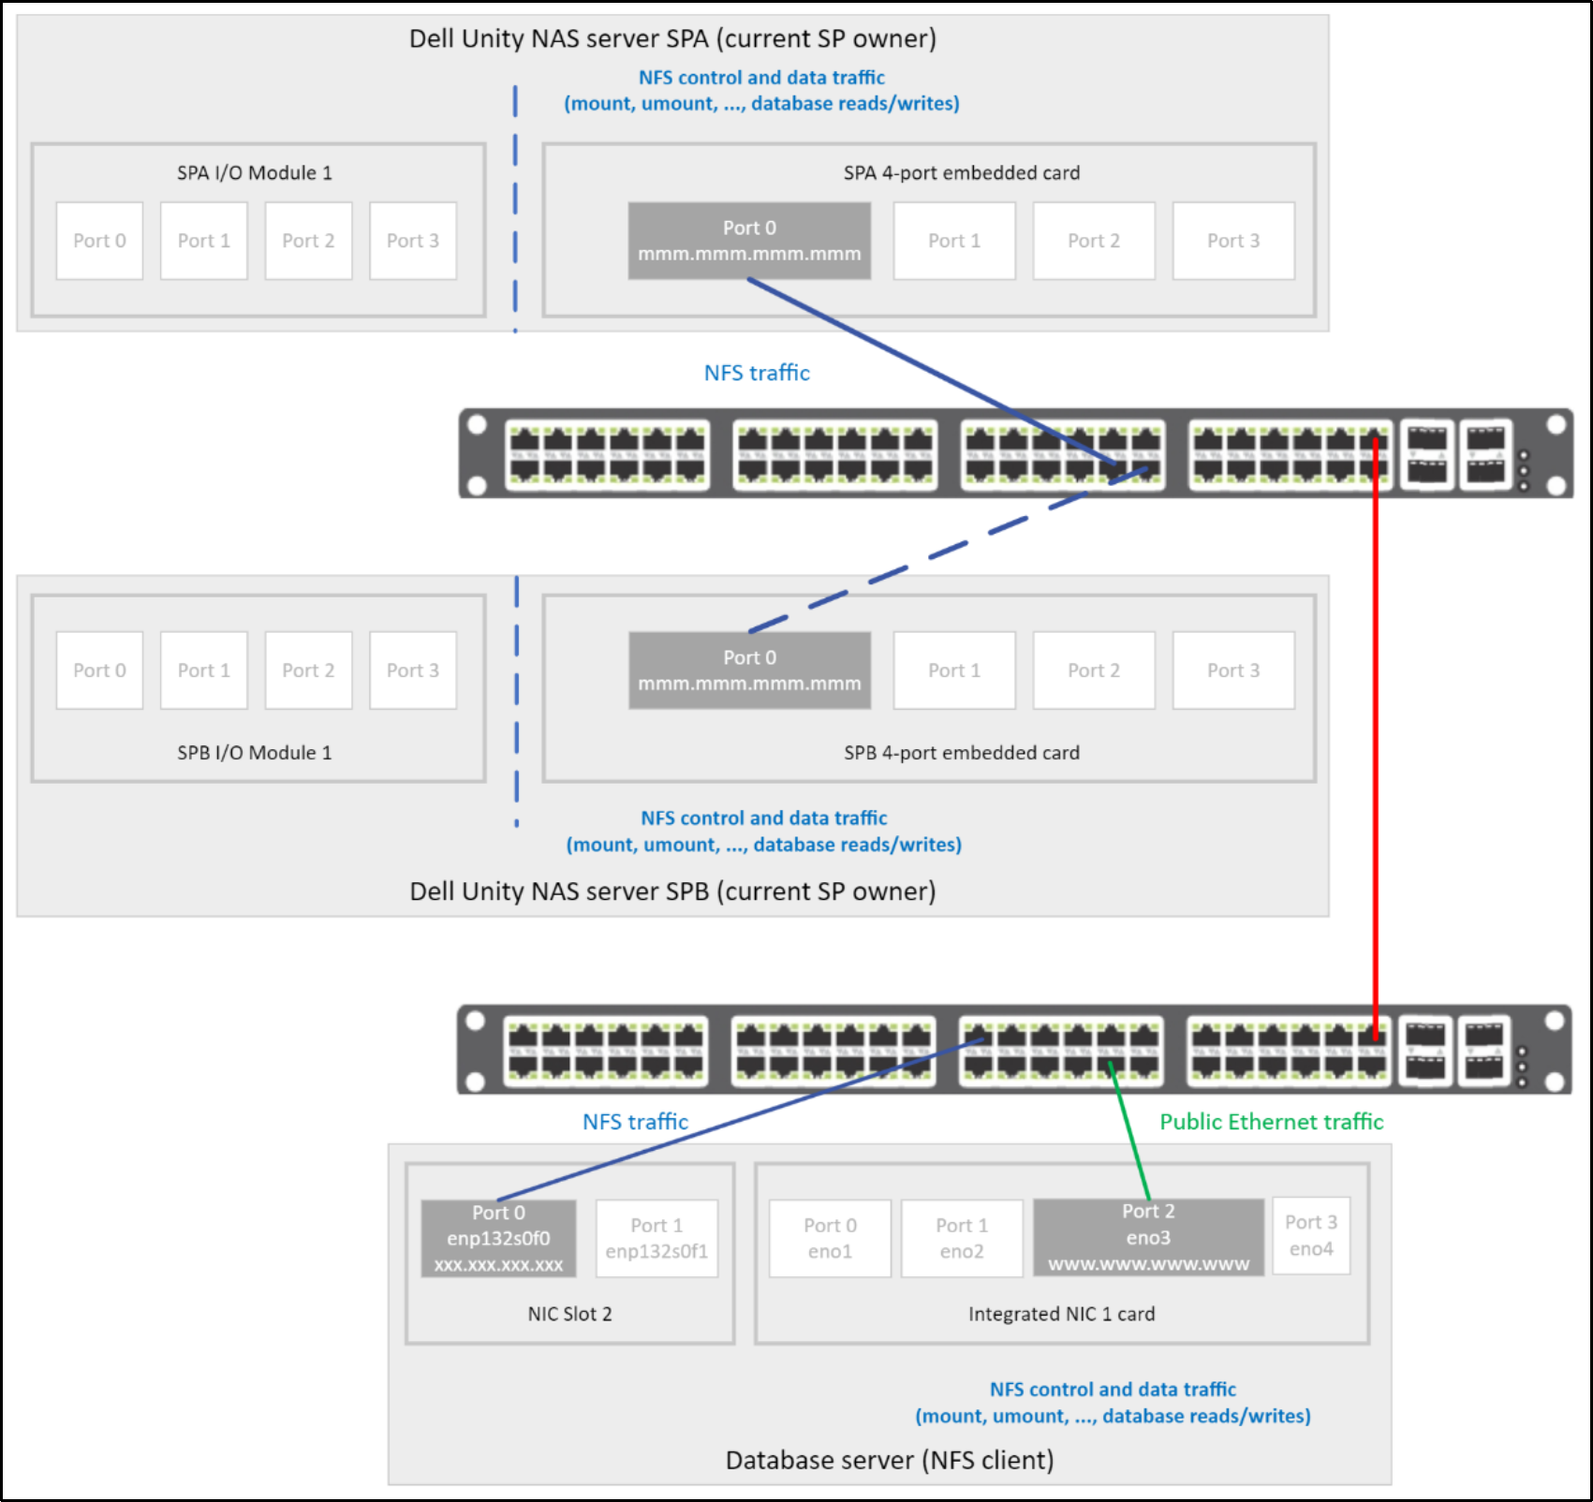1593x1502 pixels.
Task: Click Port 3 in SPB I/O Module 1
Action: point(413,670)
